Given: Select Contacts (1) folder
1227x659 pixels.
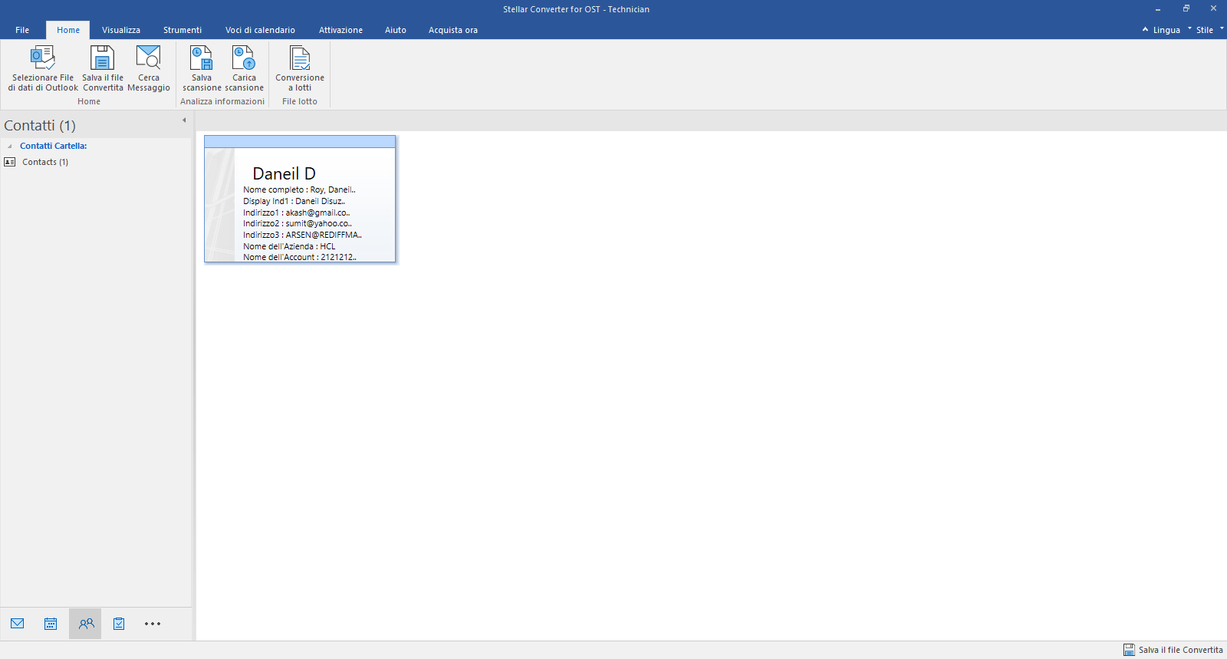Looking at the screenshot, I should coord(45,162).
